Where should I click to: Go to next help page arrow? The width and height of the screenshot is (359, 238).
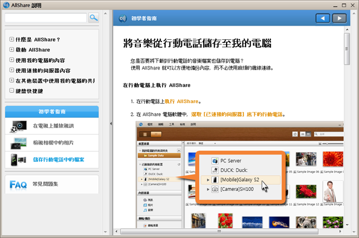(339, 18)
